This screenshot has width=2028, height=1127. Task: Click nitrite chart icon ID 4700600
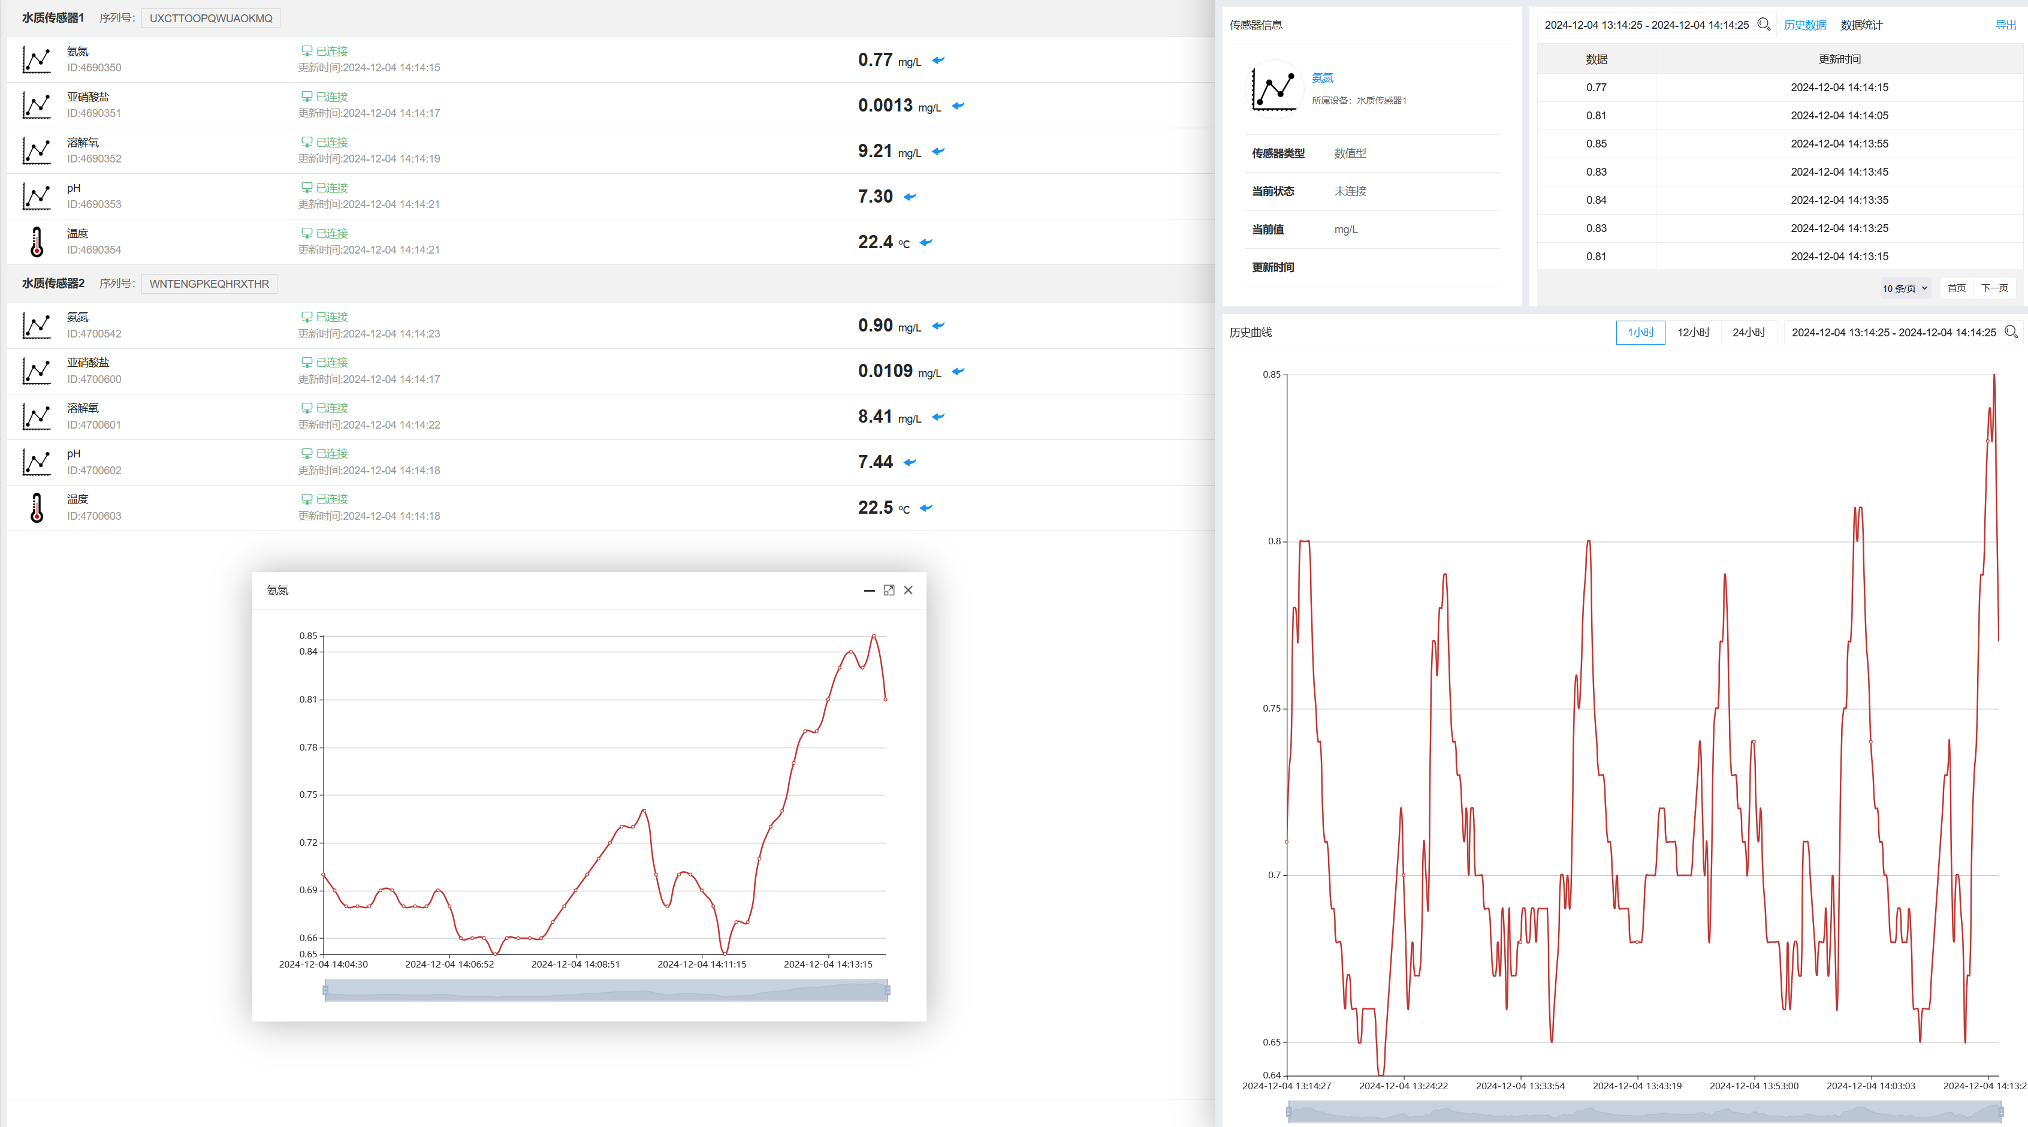[x=36, y=371]
